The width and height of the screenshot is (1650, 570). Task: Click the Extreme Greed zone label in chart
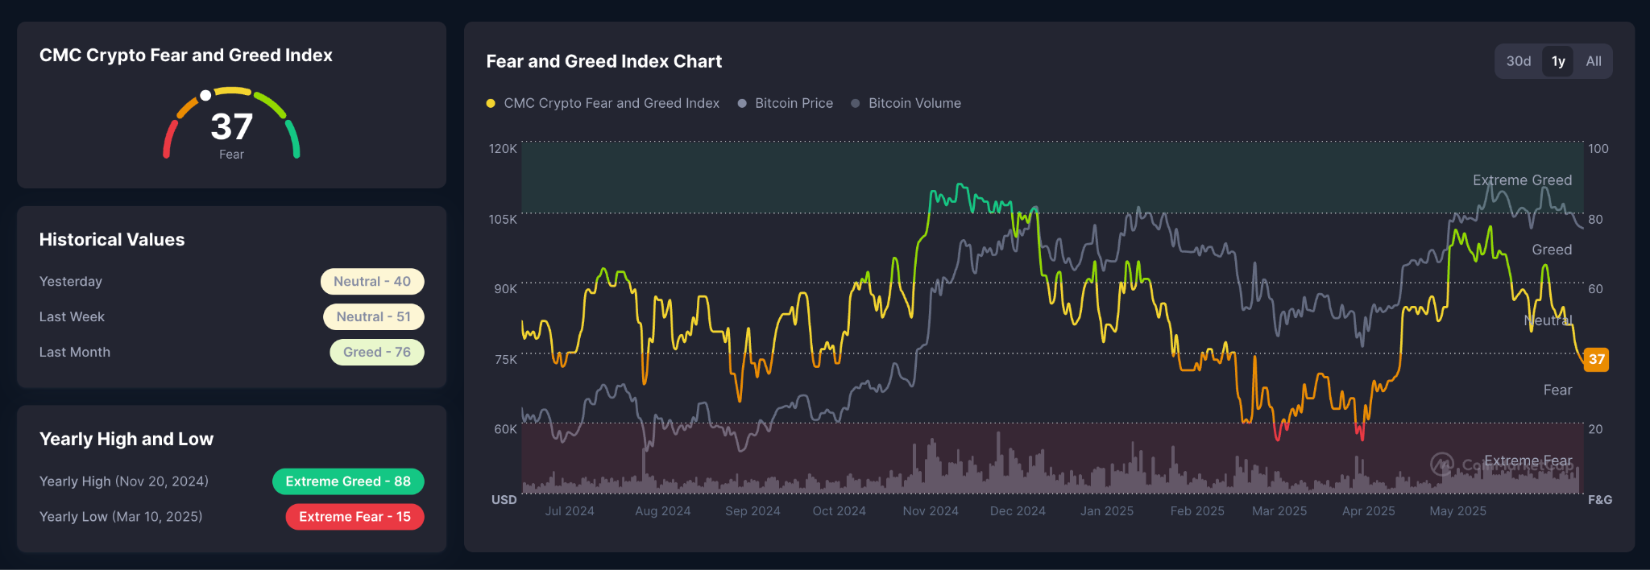point(1522,180)
